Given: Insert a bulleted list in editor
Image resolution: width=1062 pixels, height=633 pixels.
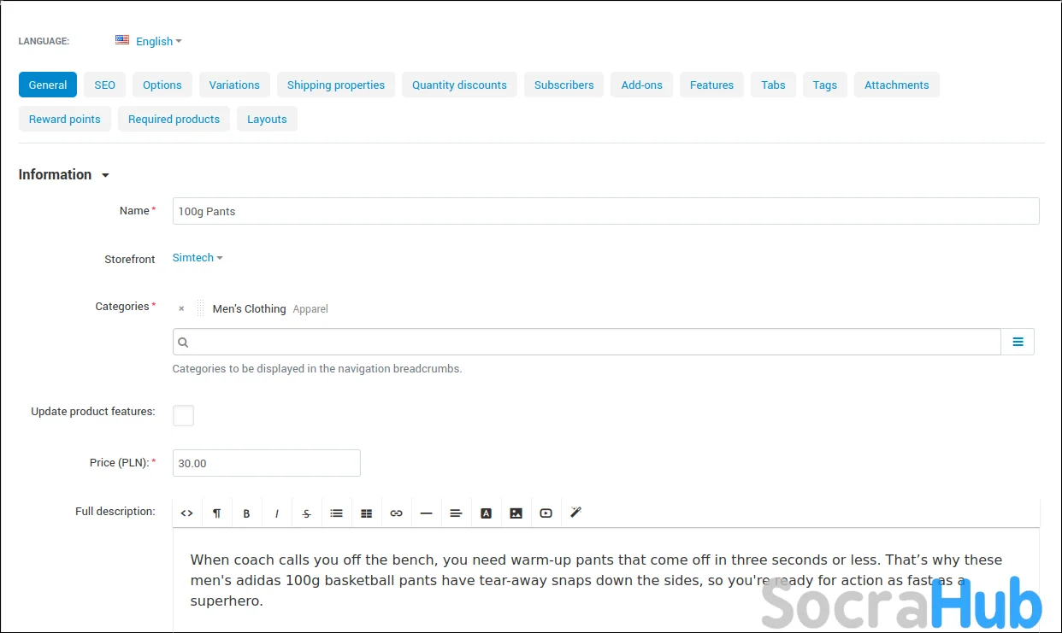Looking at the screenshot, I should click(336, 513).
